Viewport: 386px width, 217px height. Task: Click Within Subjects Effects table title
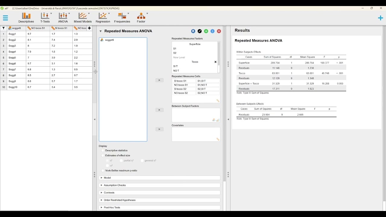pos(248,52)
